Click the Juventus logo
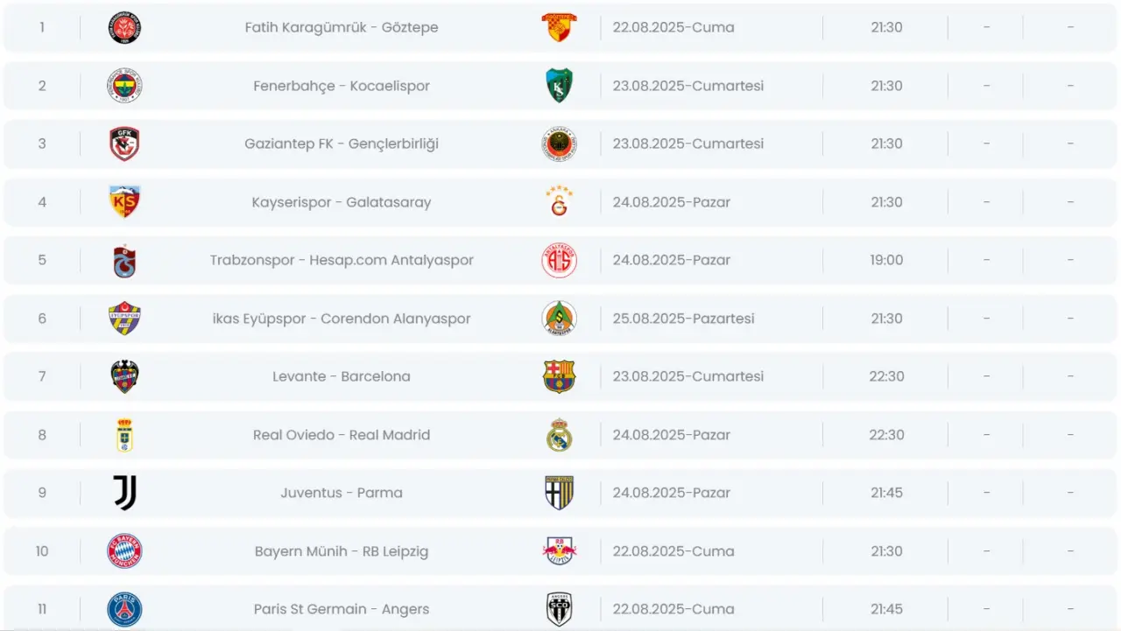This screenshot has height=631, width=1121. (124, 493)
